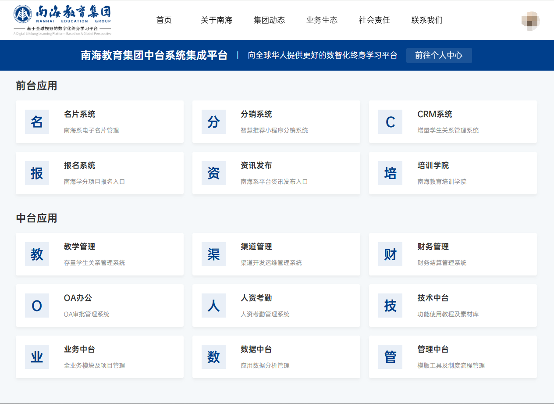Open the 名片系统 title link
The image size is (554, 404).
click(79, 114)
